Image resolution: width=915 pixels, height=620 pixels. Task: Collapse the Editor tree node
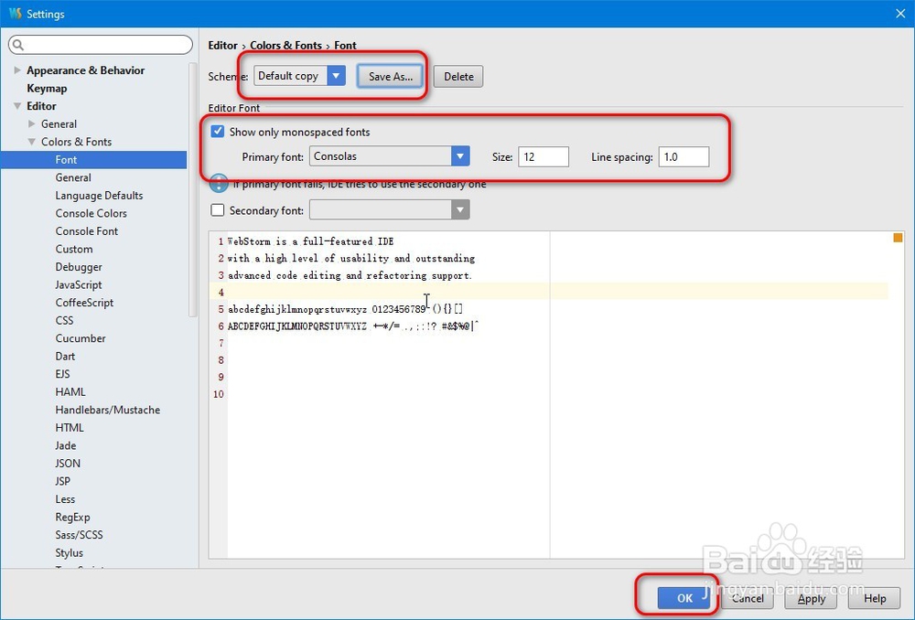[16, 106]
